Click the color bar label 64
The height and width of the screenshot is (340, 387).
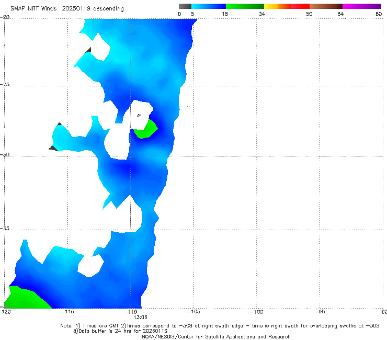coord(340,14)
